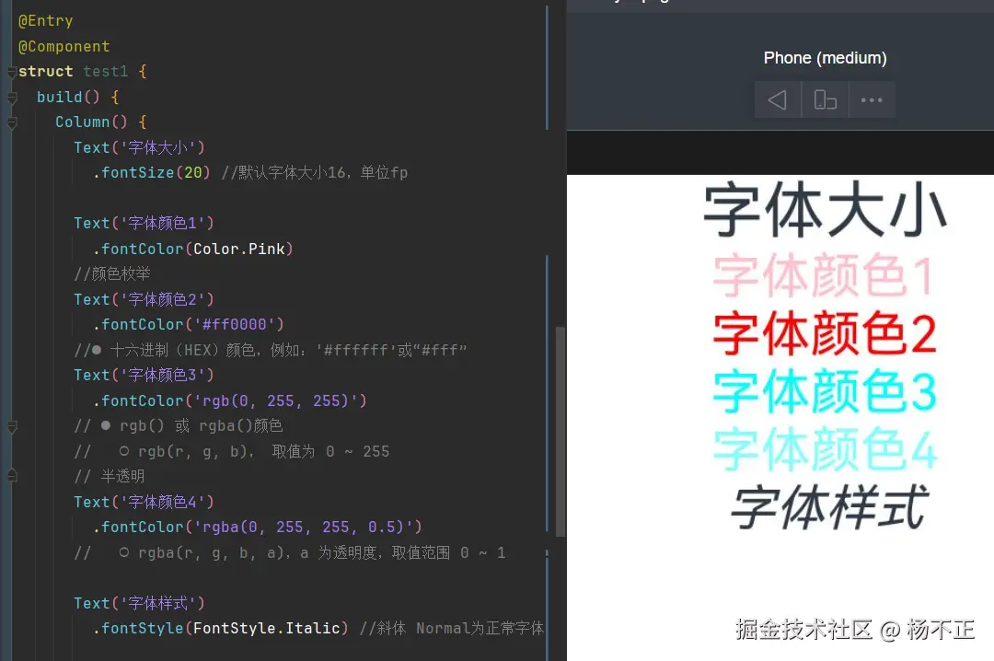
Task: Click the rgba(r, g, b, a) comment line
Action: click(290, 552)
